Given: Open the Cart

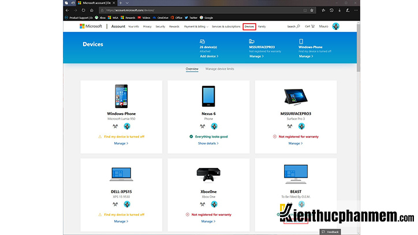Looking at the screenshot, I should [x=310, y=27].
